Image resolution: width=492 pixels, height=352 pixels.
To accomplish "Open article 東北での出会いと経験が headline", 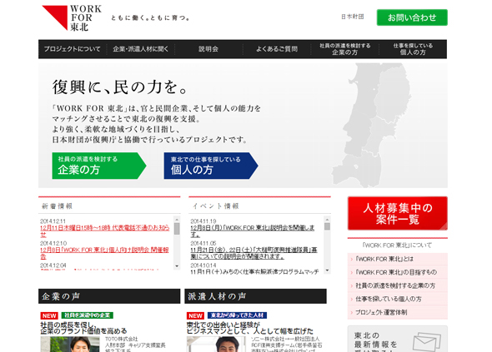I will click(x=250, y=328).
